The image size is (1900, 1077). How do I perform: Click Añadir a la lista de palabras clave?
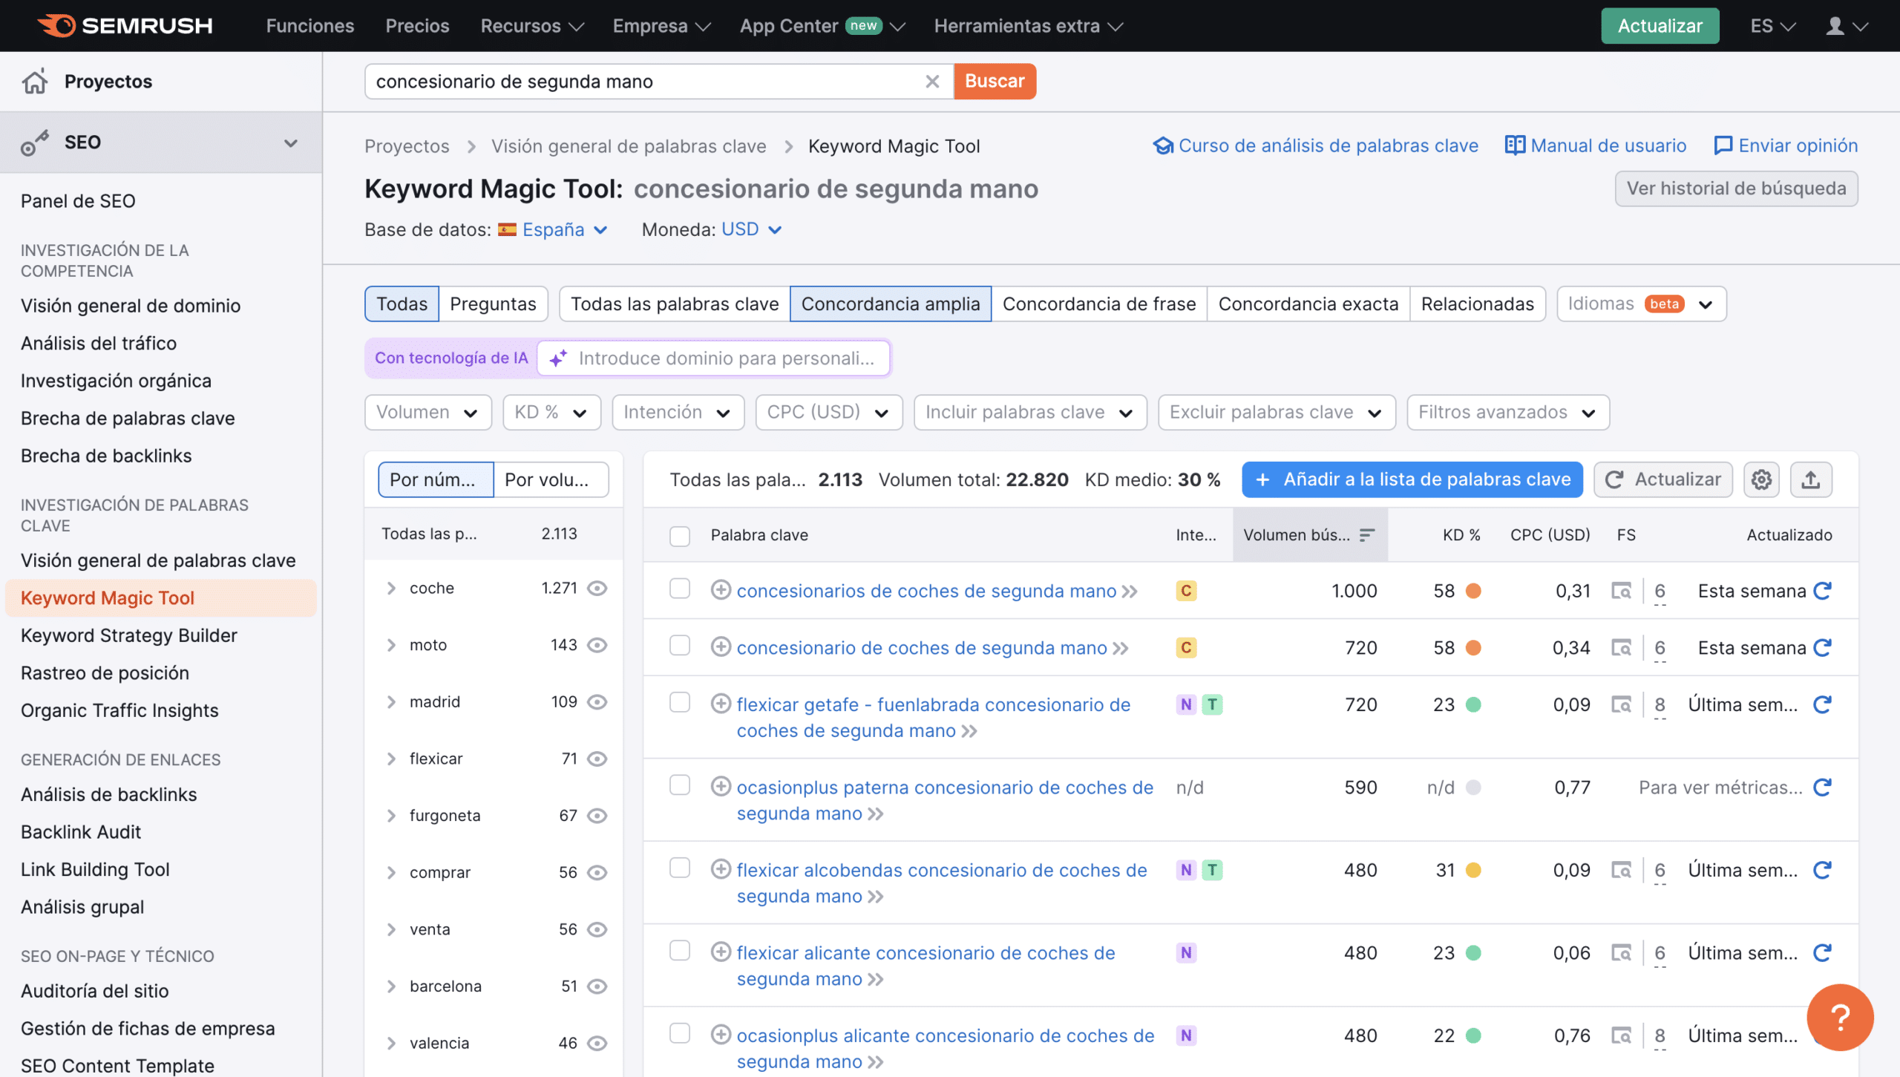[1412, 478]
